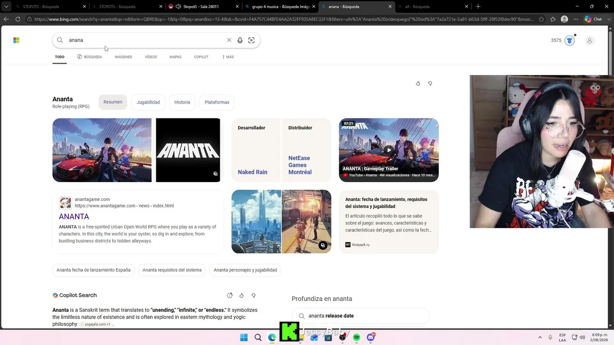Open Discord from the taskbar
The height and width of the screenshot is (345, 614).
[371, 338]
